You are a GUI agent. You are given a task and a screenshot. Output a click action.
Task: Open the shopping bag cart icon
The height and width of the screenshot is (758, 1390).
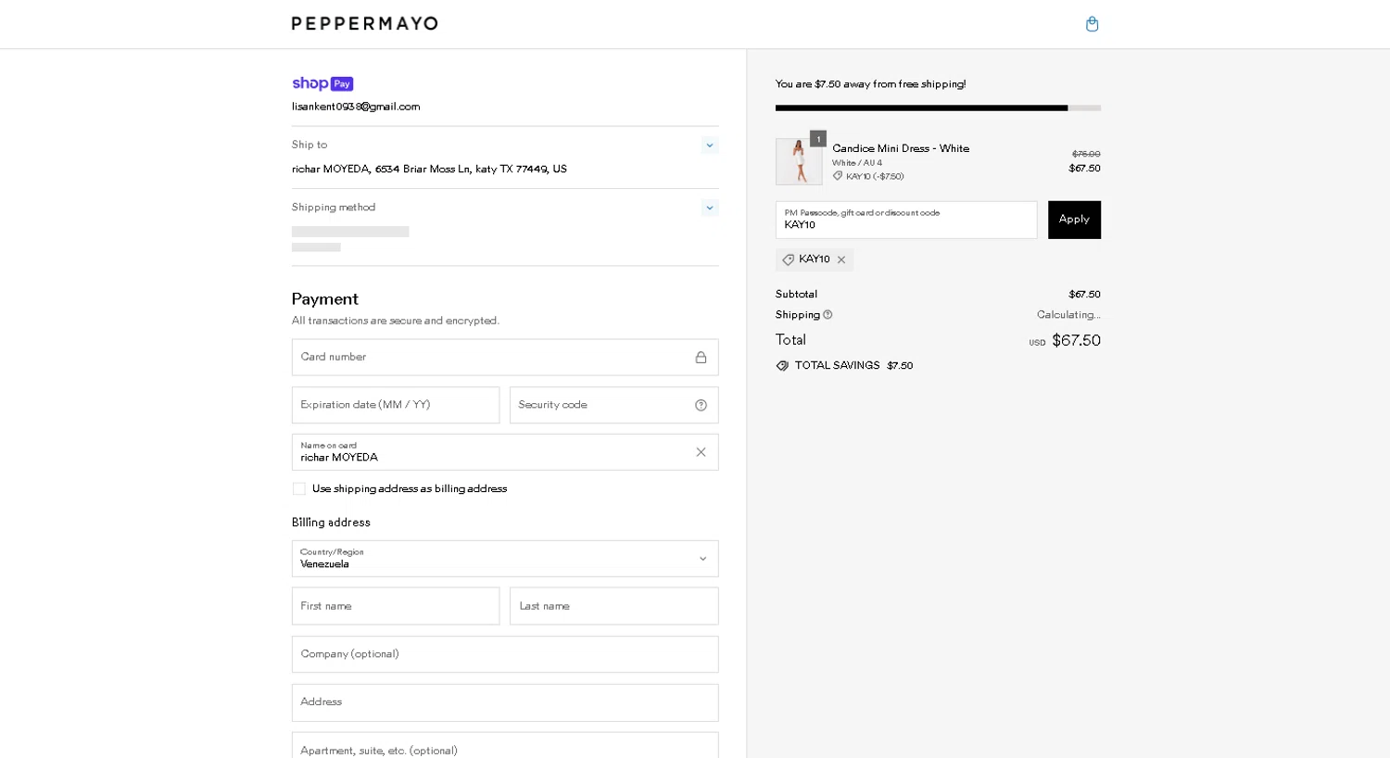[1092, 24]
